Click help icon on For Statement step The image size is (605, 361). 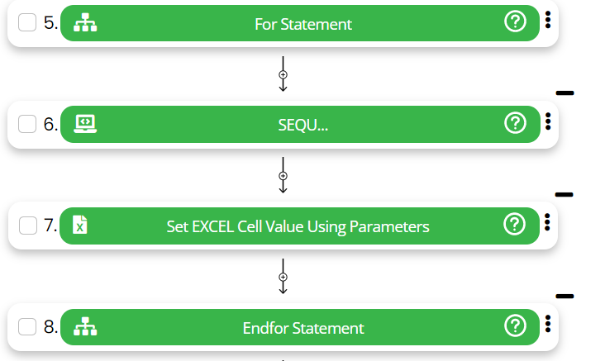(515, 23)
